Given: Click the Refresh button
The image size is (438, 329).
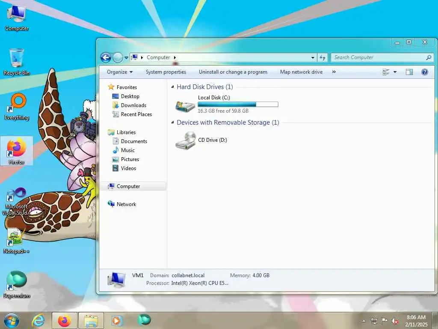Looking at the screenshot, I should click(x=323, y=58).
